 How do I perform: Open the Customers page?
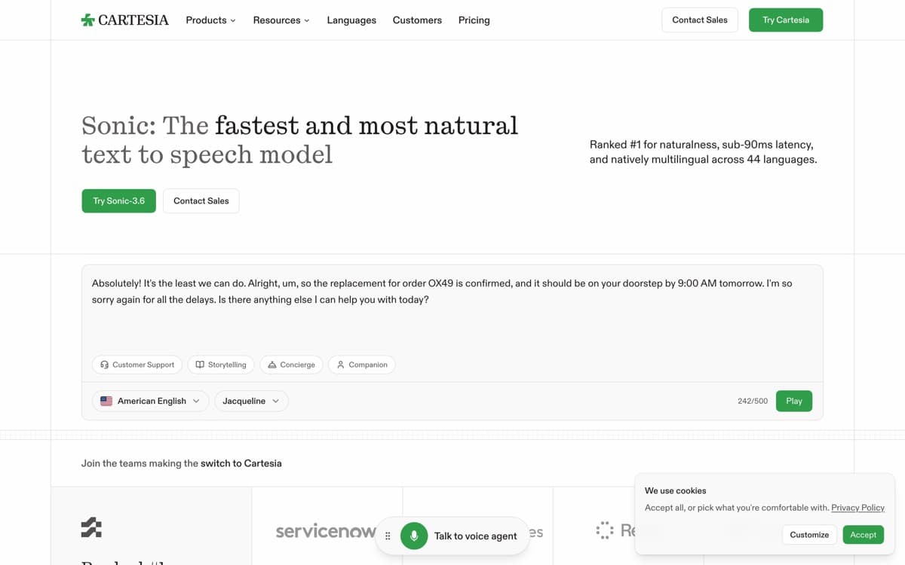tap(417, 20)
